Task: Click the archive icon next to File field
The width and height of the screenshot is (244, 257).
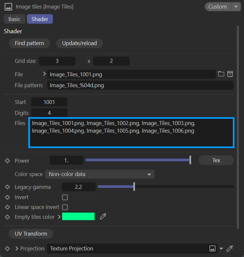Action: [230, 74]
